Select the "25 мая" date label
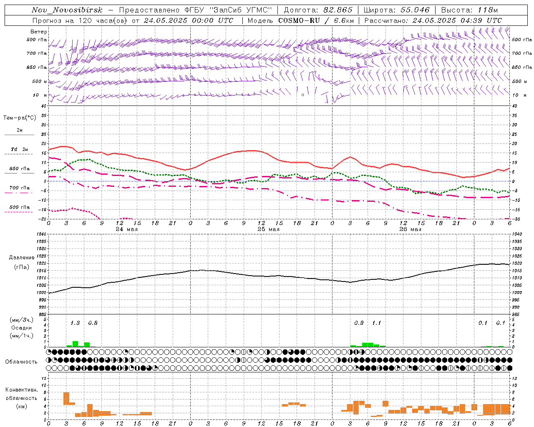Image resolution: width=534 pixels, height=427 pixels. [x=268, y=229]
